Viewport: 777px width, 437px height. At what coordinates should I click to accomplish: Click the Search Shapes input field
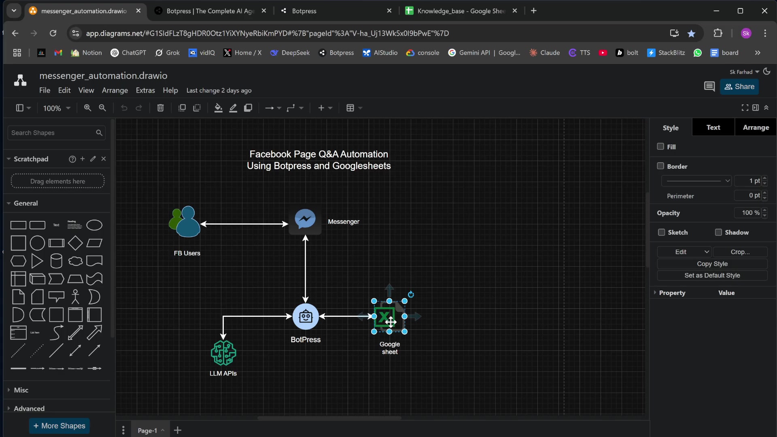coord(56,133)
